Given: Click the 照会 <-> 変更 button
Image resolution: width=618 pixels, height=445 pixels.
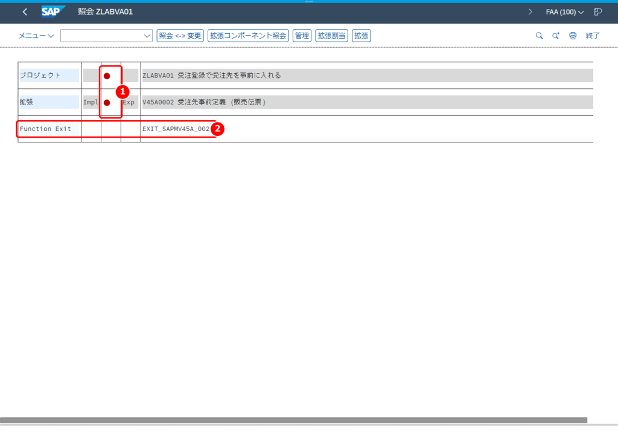Looking at the screenshot, I should [x=180, y=36].
